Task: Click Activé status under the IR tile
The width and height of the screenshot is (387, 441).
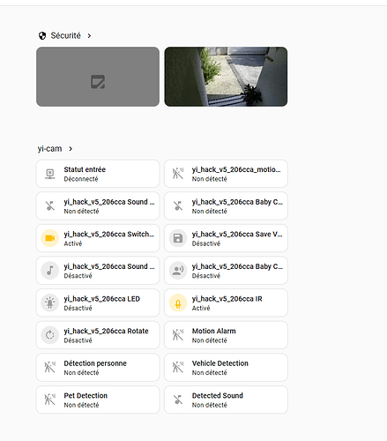Action: 201,308
